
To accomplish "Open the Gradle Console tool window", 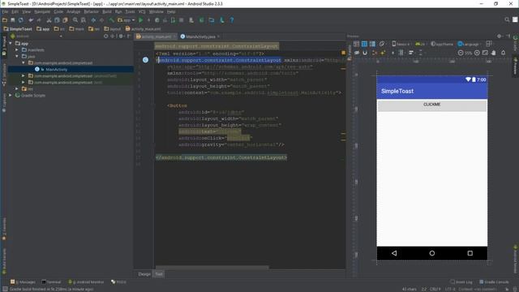I will point(494,282).
